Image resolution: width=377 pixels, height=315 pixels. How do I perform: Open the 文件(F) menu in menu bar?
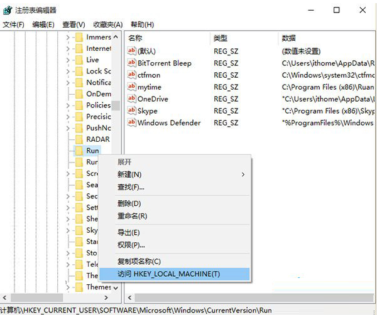14,24
